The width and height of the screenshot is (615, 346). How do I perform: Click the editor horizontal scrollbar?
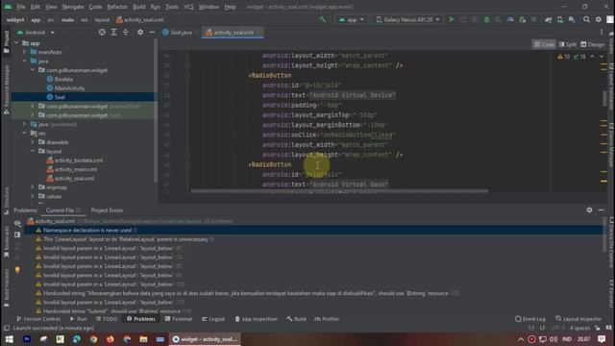[x=339, y=191]
